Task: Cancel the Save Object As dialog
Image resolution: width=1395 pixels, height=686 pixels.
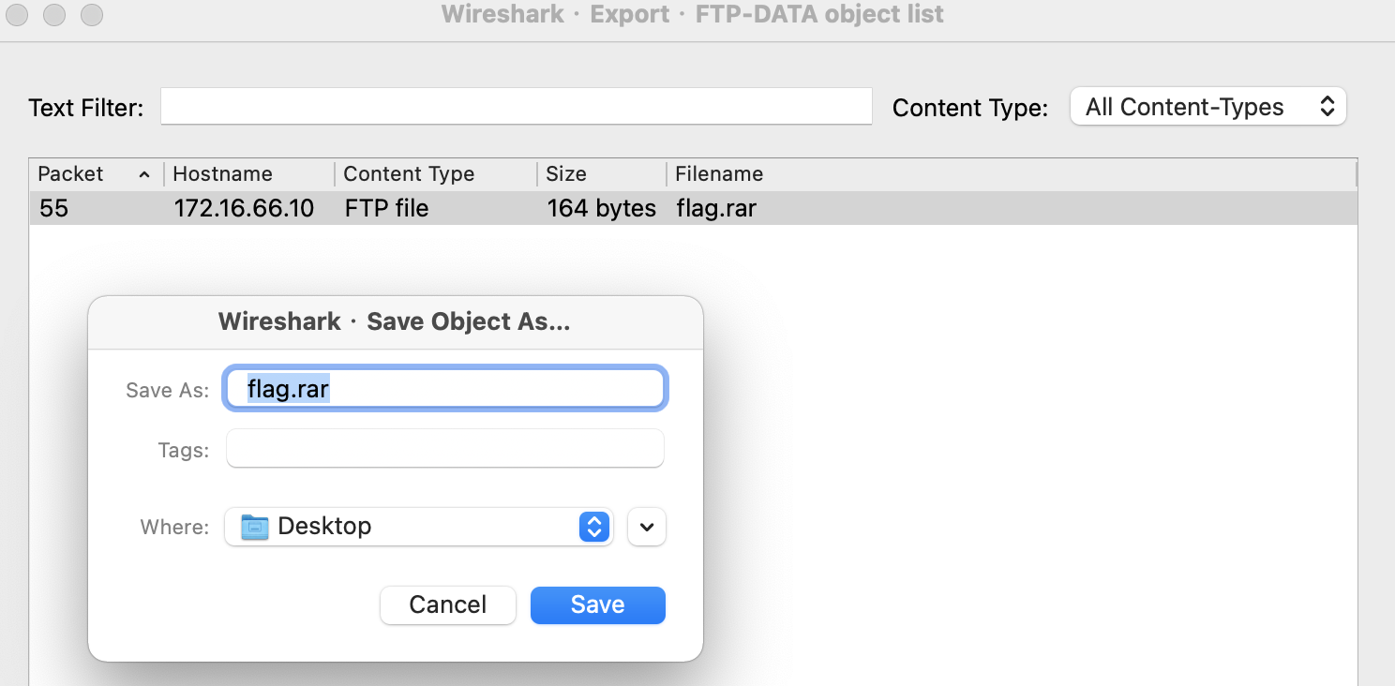Action: (x=447, y=605)
